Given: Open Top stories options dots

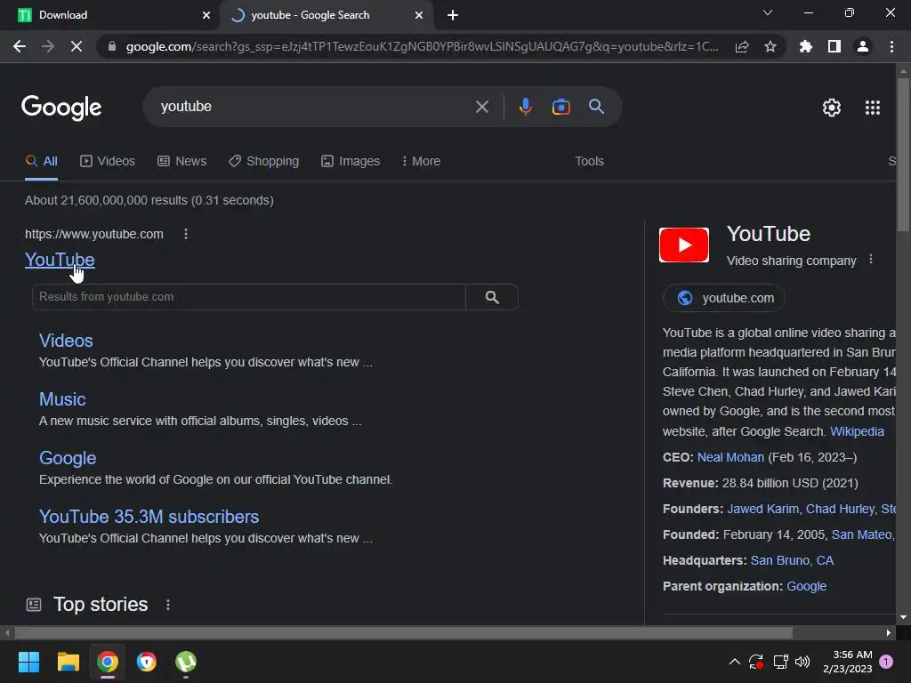Looking at the screenshot, I should click(x=168, y=605).
